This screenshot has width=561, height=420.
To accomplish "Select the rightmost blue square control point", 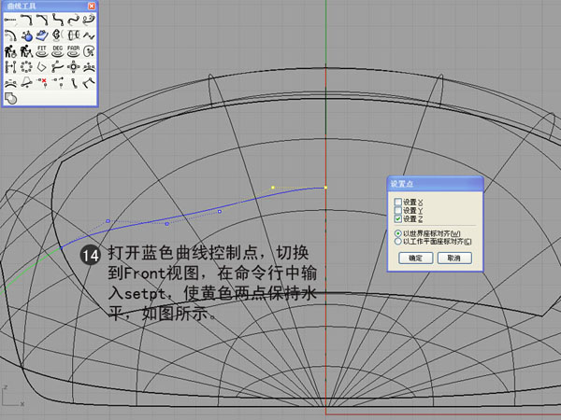I will pos(220,212).
